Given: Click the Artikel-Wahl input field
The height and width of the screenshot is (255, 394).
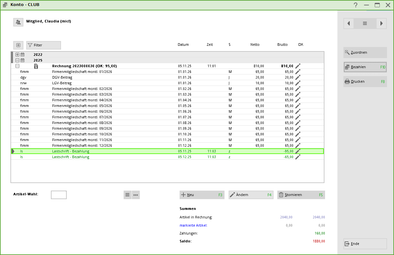Looking at the screenshot, I should (x=59, y=195).
